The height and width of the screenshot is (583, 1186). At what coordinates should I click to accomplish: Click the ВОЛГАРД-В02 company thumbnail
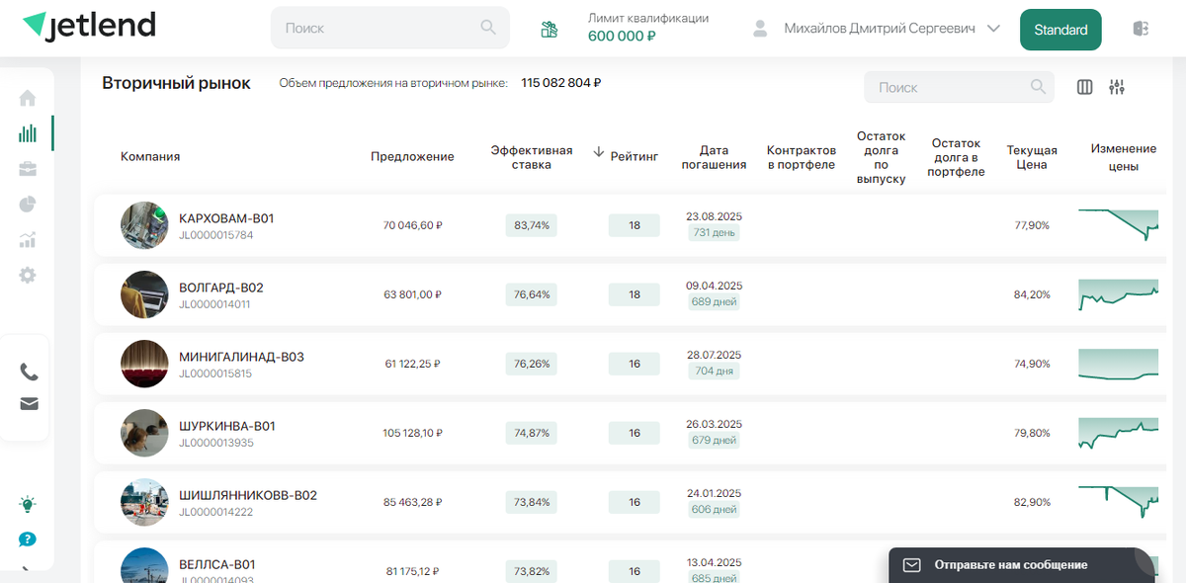[x=144, y=294]
